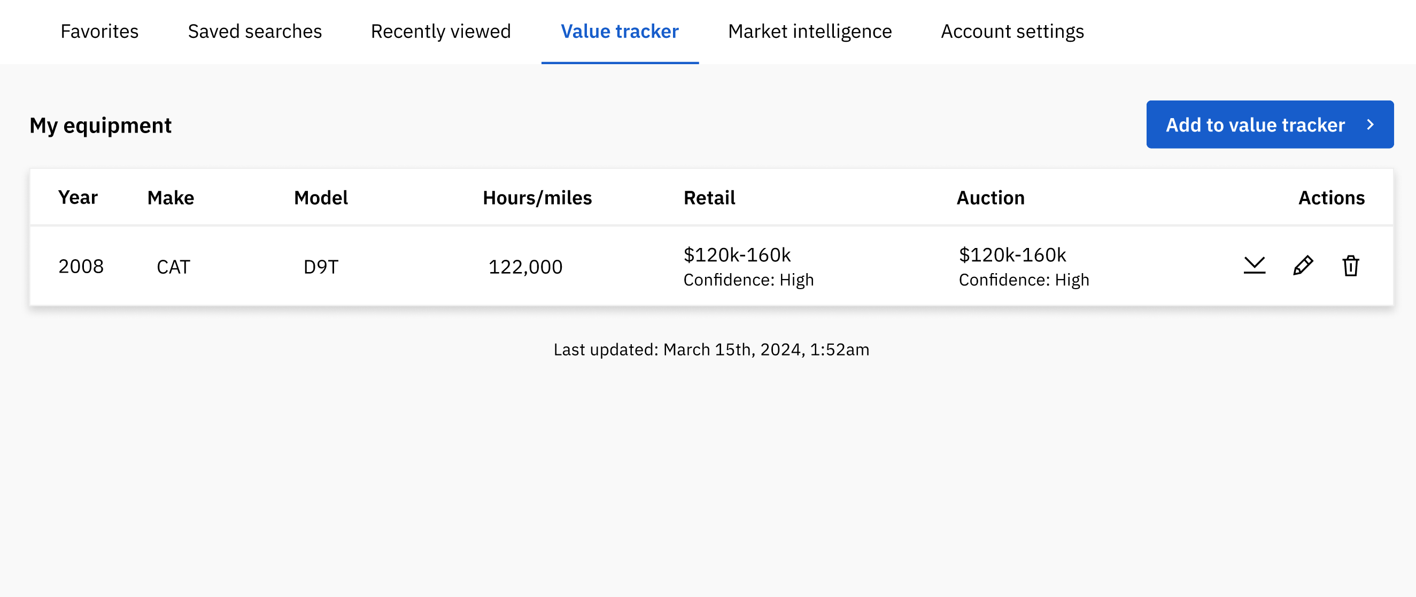Switch to the Favorites tab

99,32
